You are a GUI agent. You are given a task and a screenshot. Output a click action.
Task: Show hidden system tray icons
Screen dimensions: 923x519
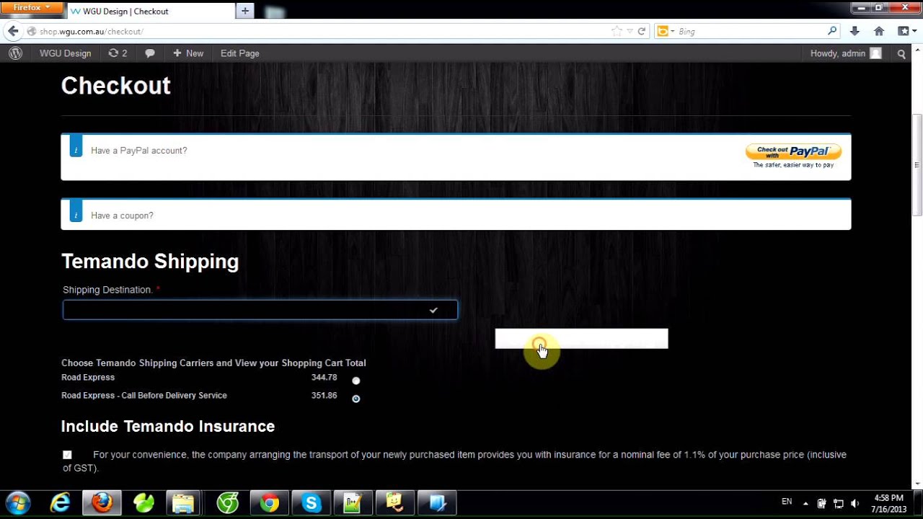tap(805, 503)
